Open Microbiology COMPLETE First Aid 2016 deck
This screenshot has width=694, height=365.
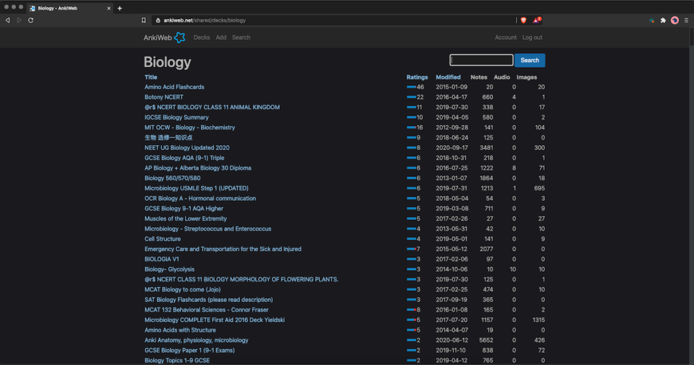pos(214,320)
